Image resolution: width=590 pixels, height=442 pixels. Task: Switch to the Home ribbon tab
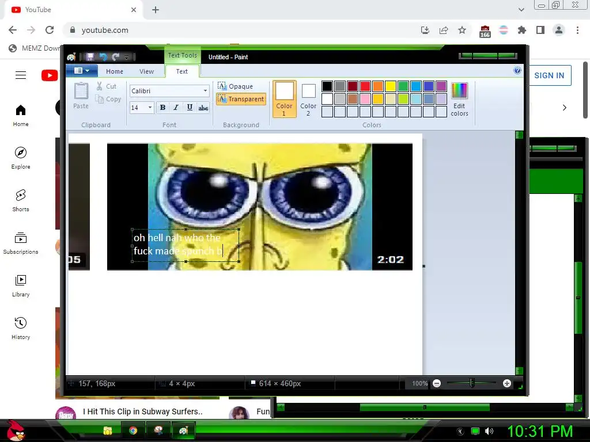[115, 71]
